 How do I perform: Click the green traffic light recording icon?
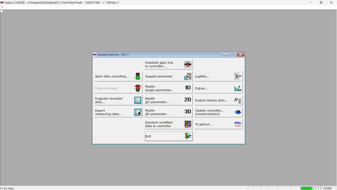click(138, 76)
